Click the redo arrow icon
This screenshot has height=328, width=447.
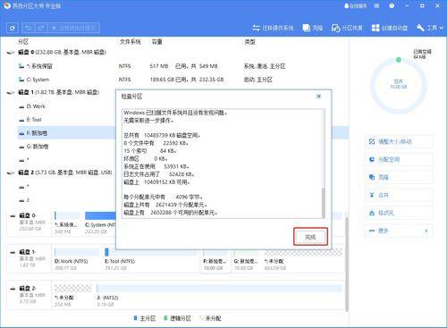point(41,28)
